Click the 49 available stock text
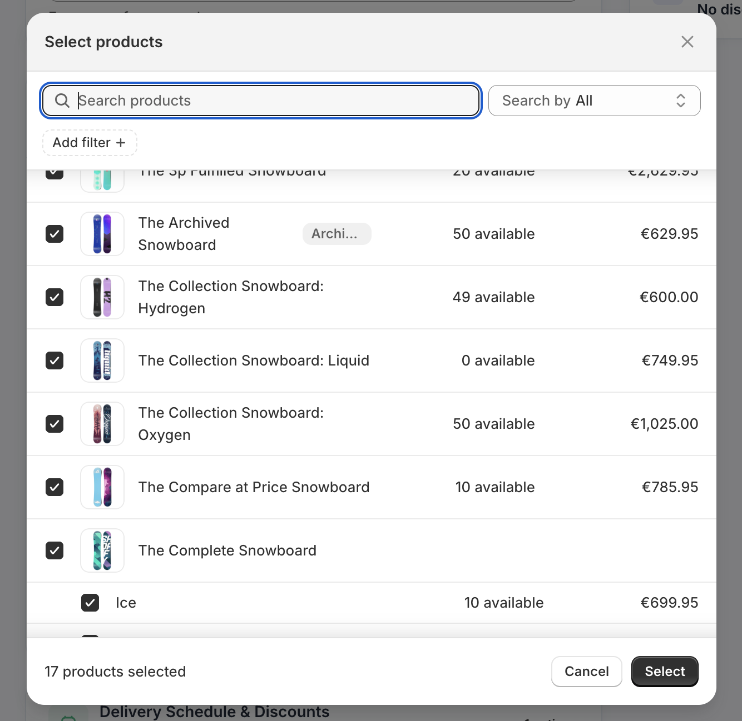Viewport: 742px width, 721px height. tap(494, 297)
